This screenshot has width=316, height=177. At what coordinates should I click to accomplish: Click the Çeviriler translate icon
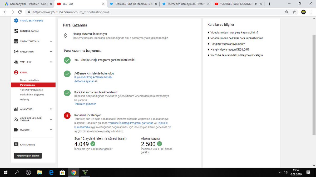pyautogui.click(x=16, y=119)
